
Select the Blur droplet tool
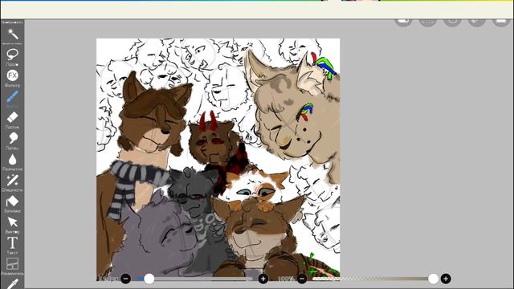point(13,161)
